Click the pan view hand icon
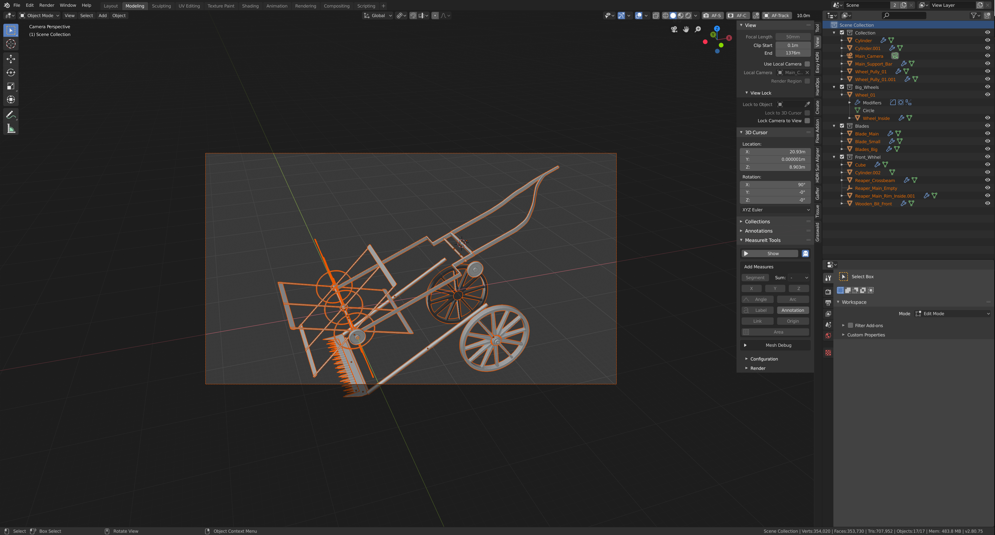Viewport: 995px width, 535px height. [686, 29]
